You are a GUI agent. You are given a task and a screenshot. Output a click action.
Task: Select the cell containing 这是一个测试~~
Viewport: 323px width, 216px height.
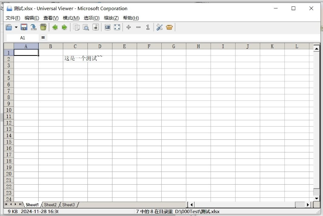[75, 59]
